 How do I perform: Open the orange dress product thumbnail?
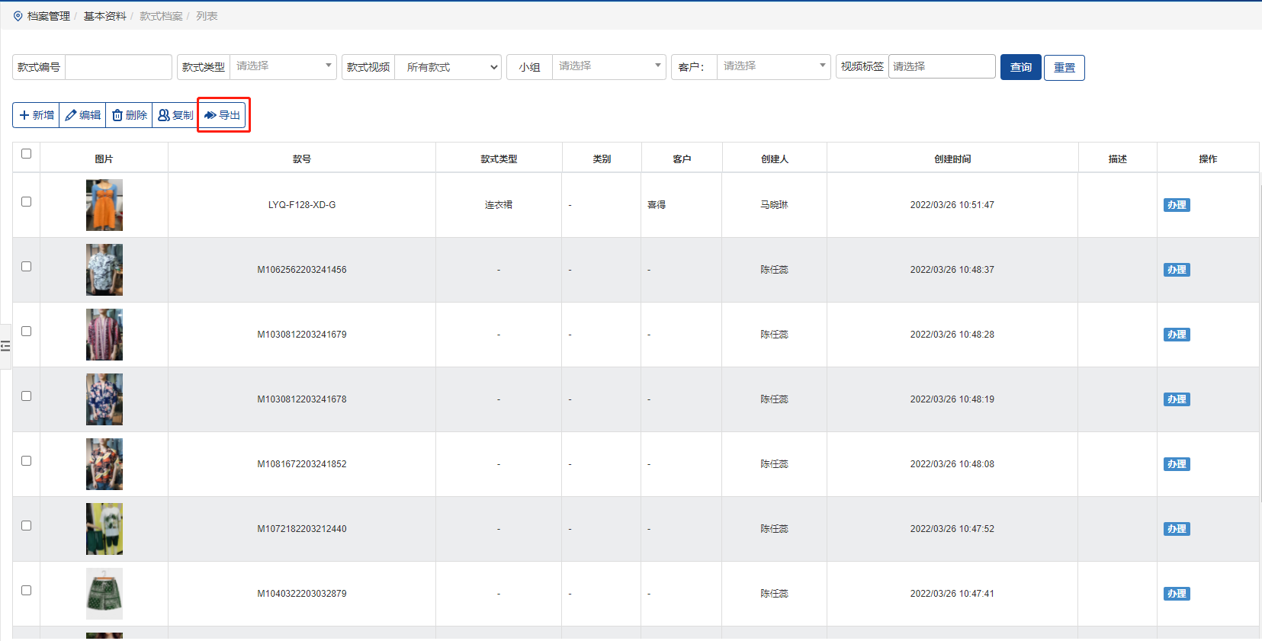point(104,205)
